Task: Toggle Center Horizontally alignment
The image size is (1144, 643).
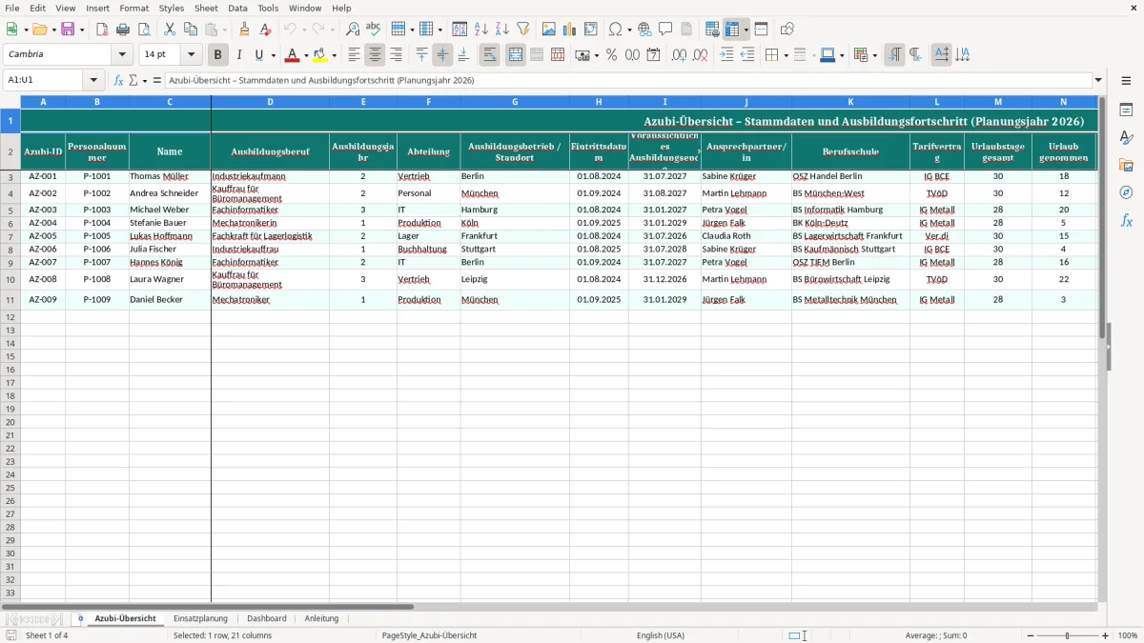Action: 375,55
